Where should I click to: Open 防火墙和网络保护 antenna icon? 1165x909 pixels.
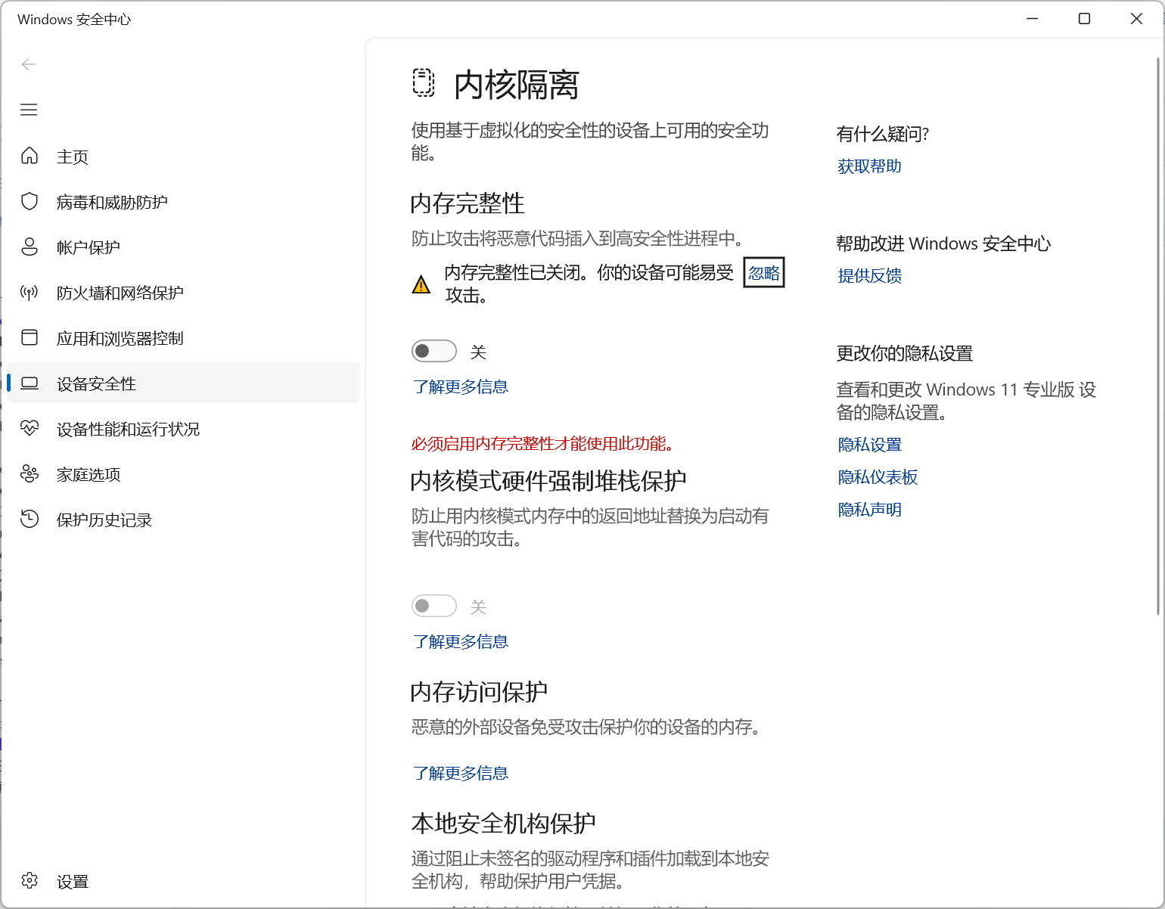tap(30, 292)
